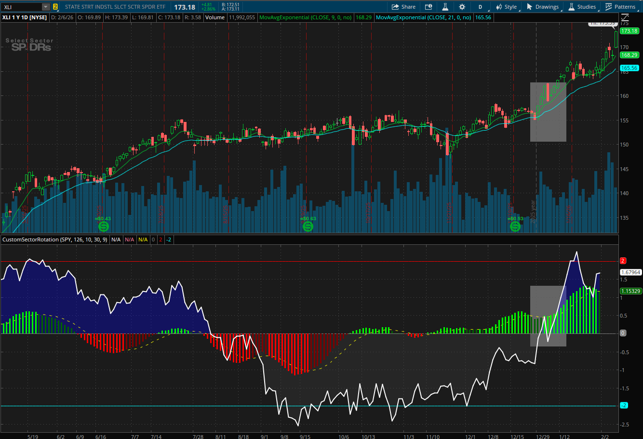Click the flask icon next to Share
643x439 pixels.
point(445,7)
